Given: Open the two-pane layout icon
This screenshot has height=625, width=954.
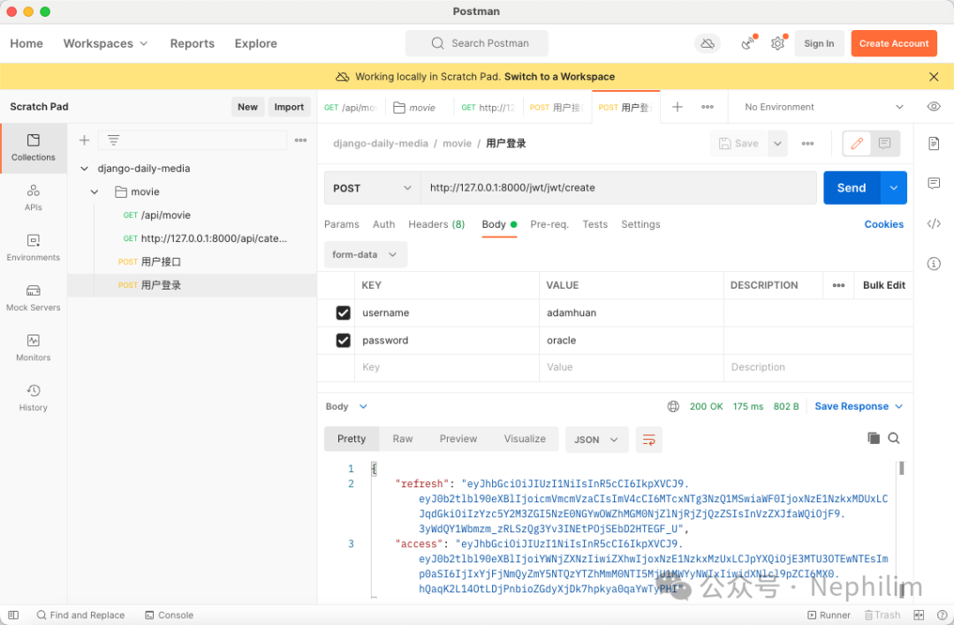Looking at the screenshot, I should [x=919, y=614].
